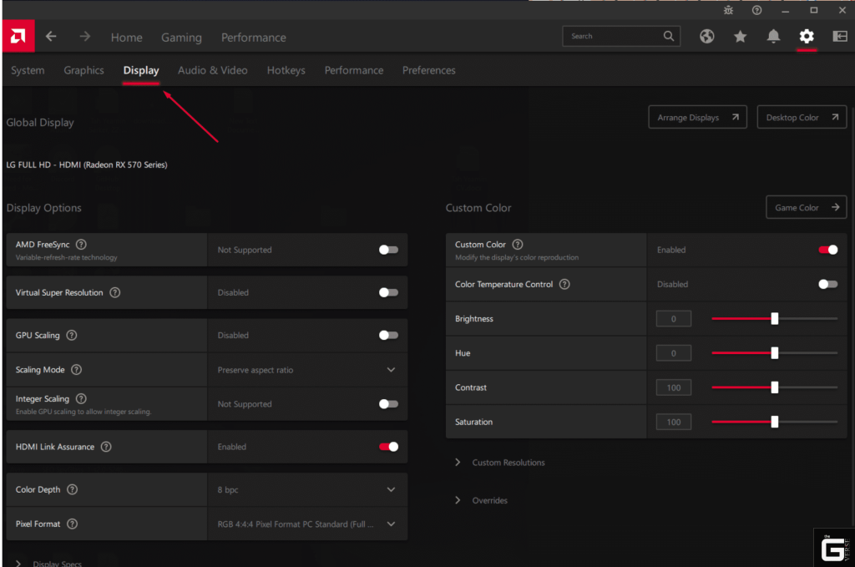Open Desktop Color settings
The image size is (855, 567).
point(801,117)
